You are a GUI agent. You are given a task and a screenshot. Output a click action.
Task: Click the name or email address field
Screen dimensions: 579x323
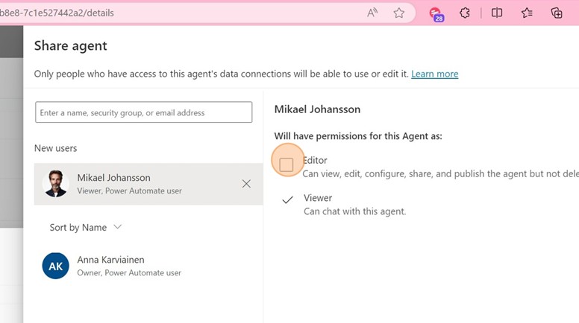(143, 112)
